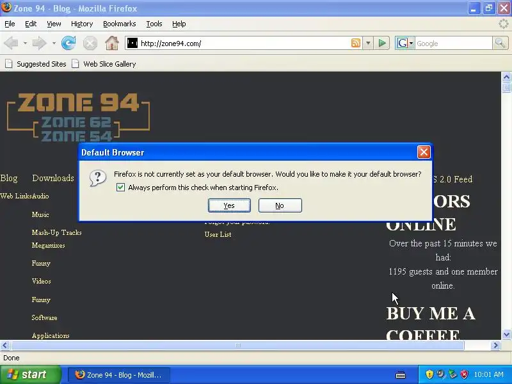The height and width of the screenshot is (384, 512).
Task: Open the Windows Start menu
Action: tap(30, 374)
